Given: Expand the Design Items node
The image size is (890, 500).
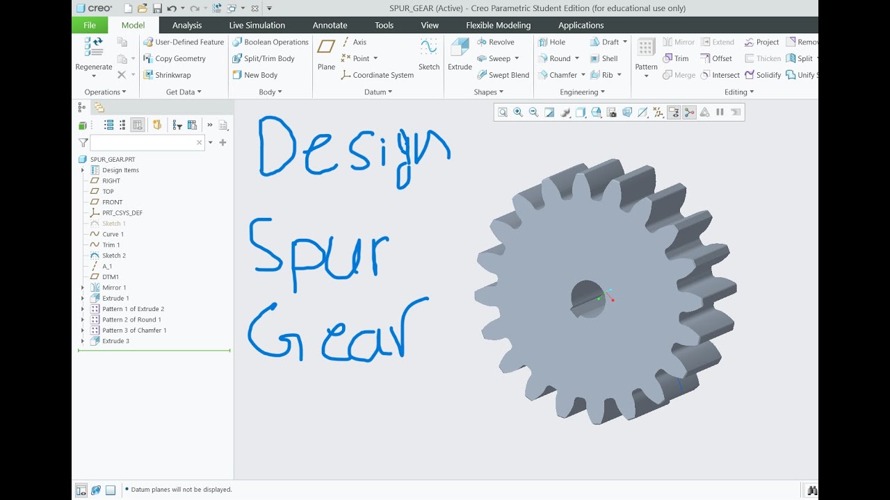Looking at the screenshot, I should click(83, 170).
